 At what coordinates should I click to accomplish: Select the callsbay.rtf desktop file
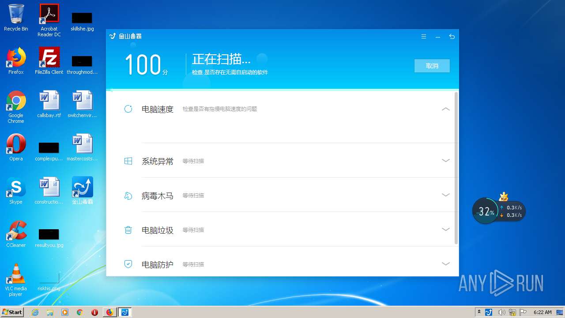click(x=49, y=104)
